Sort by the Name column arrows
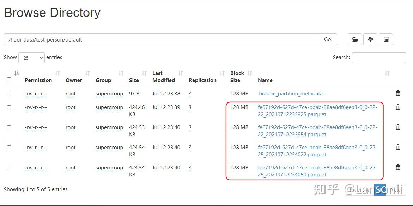This screenshot has width=413, height=206. pos(387,73)
